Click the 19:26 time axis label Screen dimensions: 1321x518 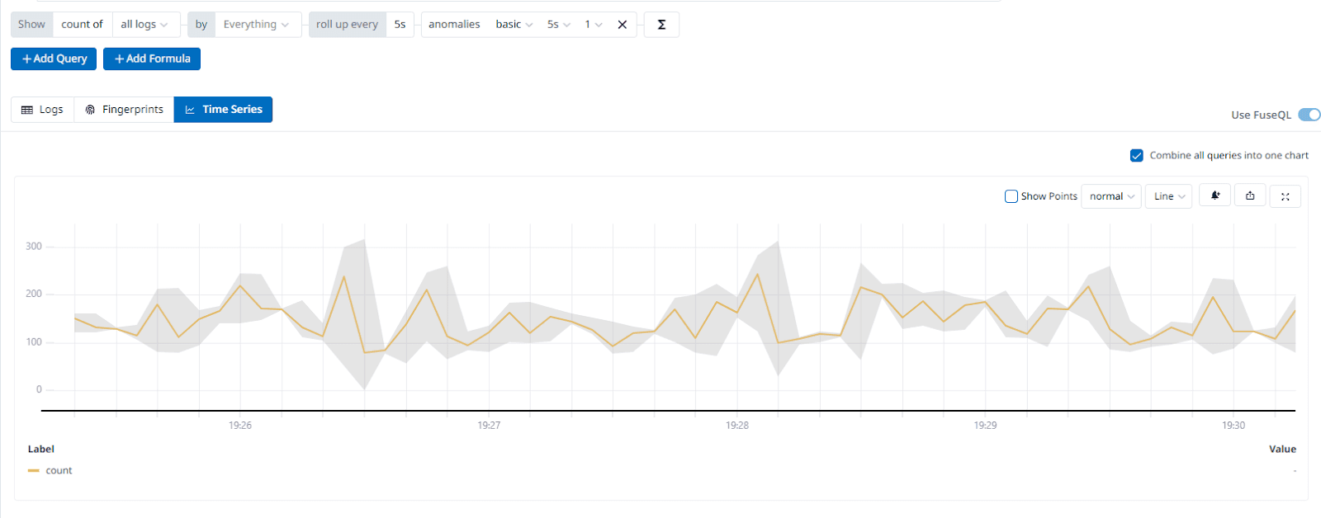240,426
